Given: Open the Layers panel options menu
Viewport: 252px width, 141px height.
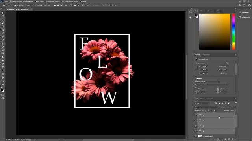Looking at the screenshot, I should pyautogui.click(x=235, y=99).
